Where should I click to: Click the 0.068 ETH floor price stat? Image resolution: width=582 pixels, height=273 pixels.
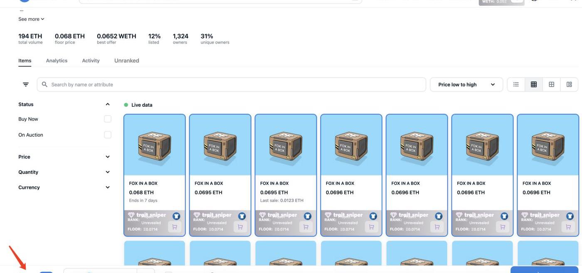(x=70, y=39)
